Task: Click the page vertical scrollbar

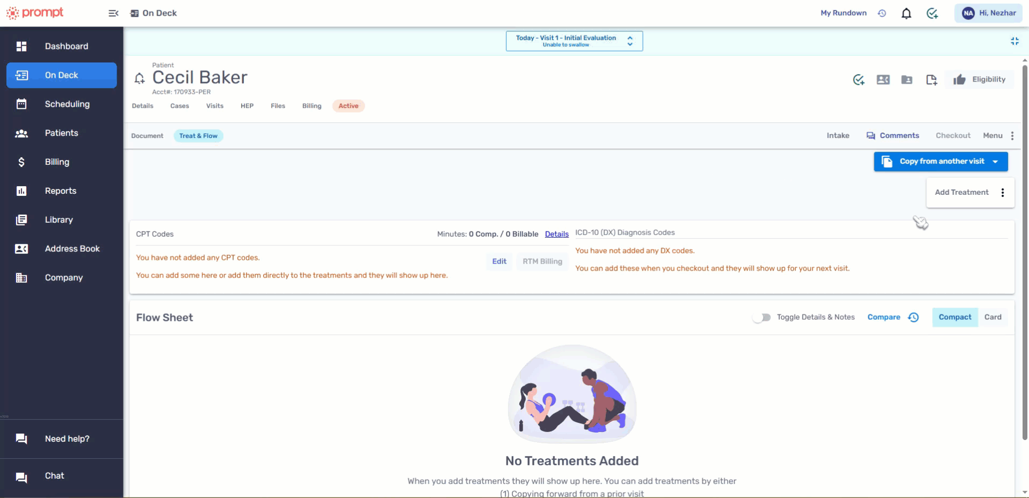Action: coord(1025,252)
